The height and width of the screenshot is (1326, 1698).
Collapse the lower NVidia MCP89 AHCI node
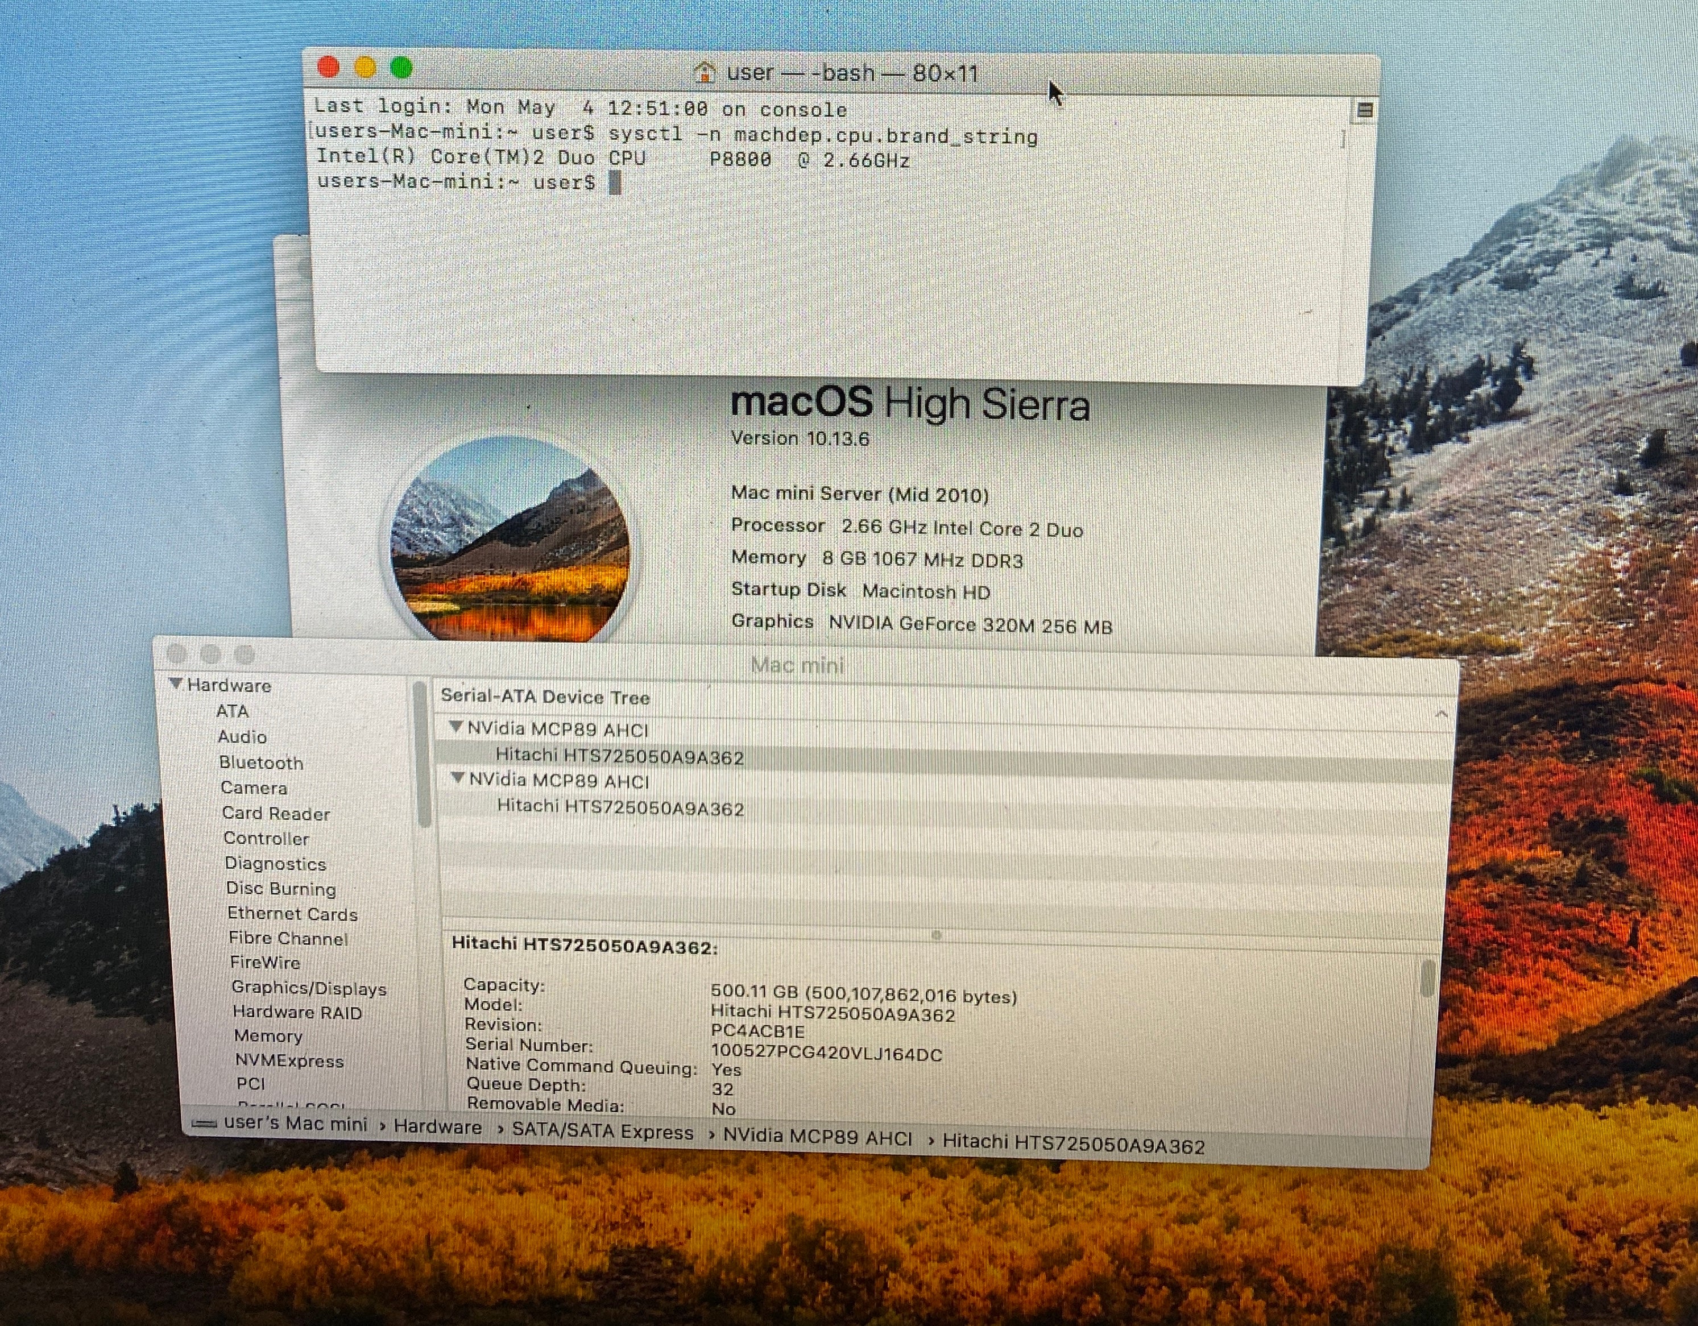(458, 777)
